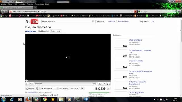Open the 4Shared bookmark
This screenshot has width=182, height=102.
84,16
